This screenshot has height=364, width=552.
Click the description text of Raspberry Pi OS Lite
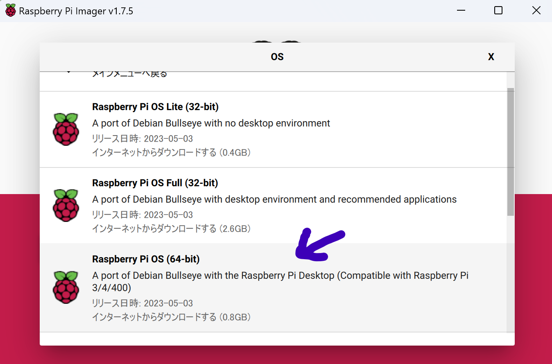(x=211, y=123)
